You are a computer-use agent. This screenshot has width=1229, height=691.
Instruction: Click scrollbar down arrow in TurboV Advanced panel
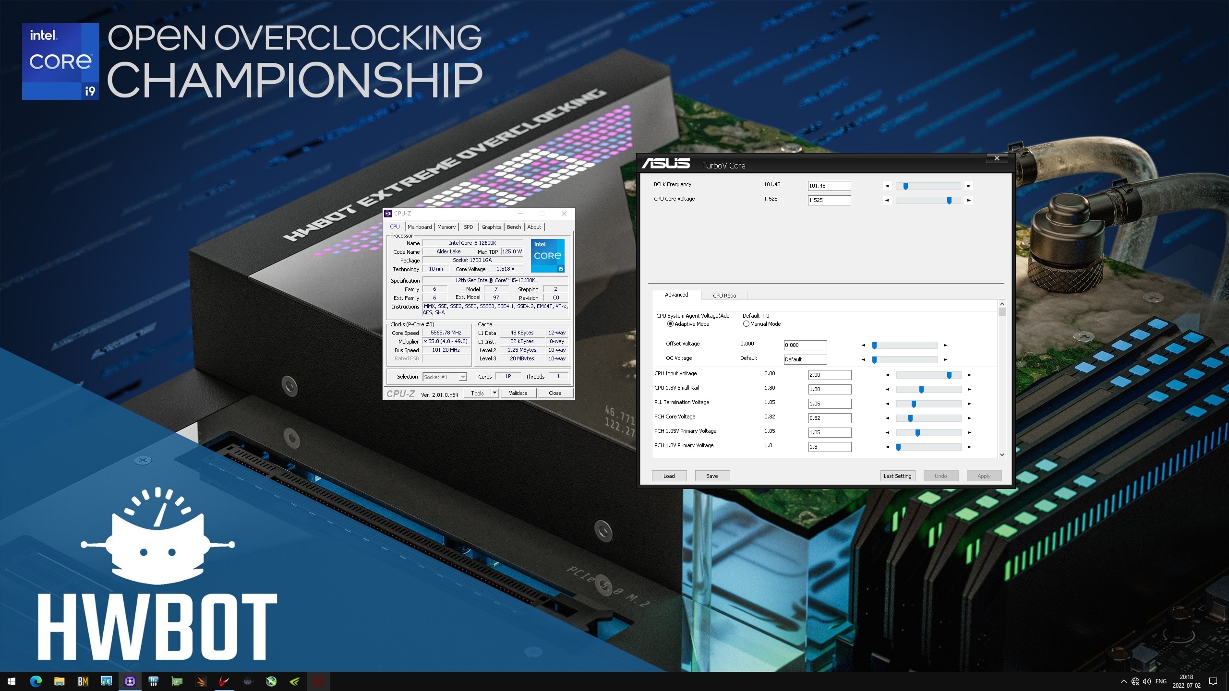coord(1002,454)
